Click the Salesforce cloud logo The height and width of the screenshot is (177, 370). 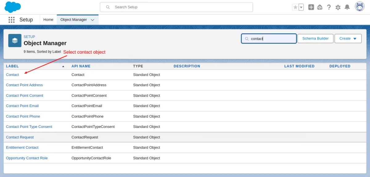(13, 7)
